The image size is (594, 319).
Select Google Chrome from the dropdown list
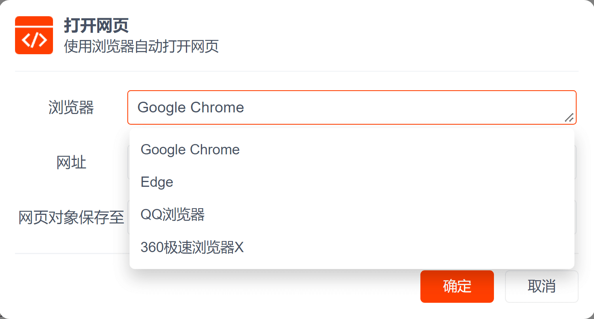[x=190, y=150]
